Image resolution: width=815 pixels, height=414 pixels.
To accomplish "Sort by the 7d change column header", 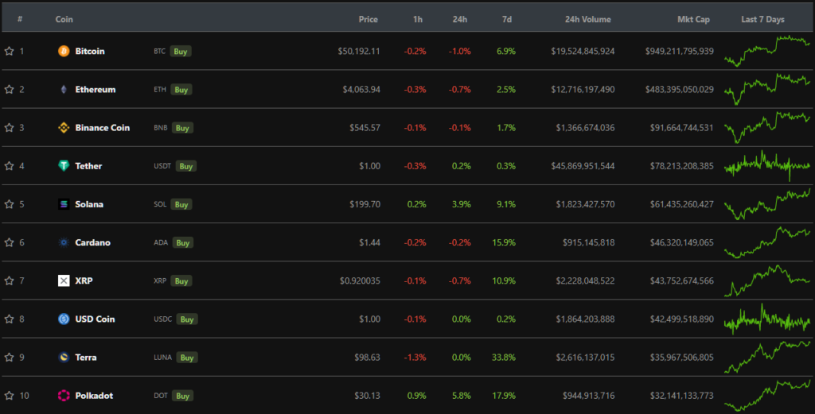I will (507, 19).
